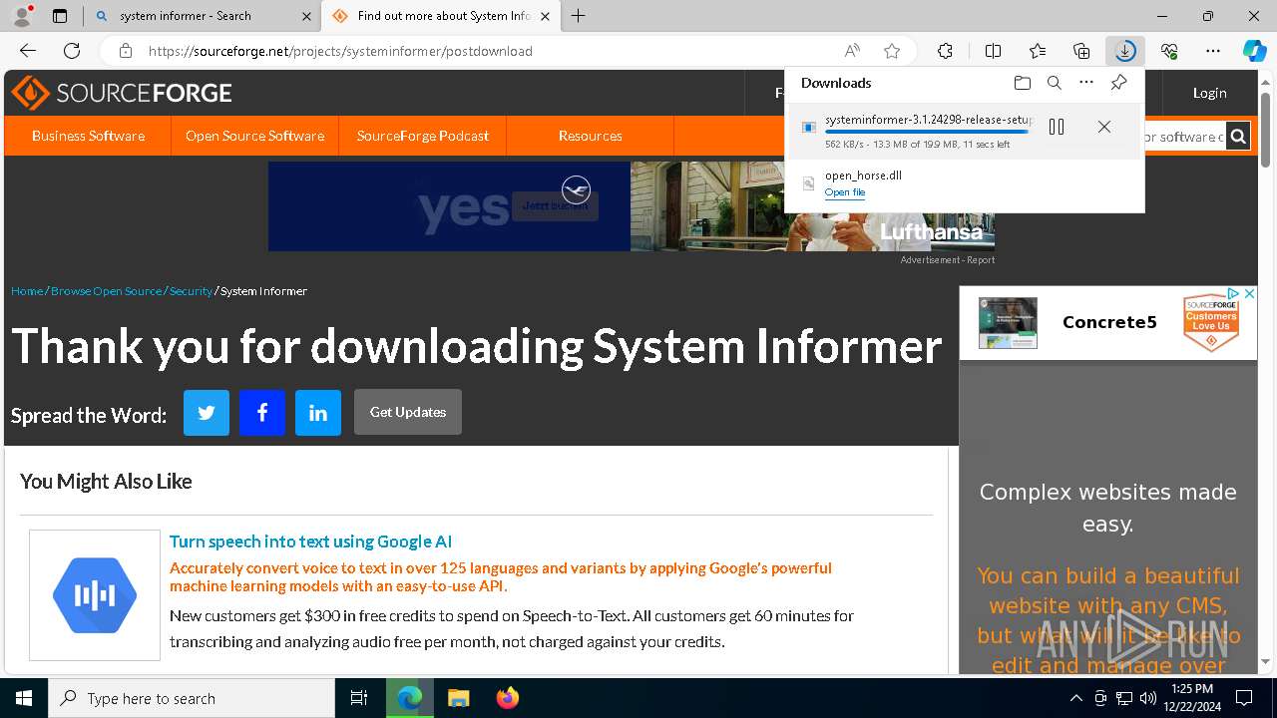Image resolution: width=1277 pixels, height=718 pixels.
Task: Close the Find out more tab
Action: click(545, 16)
